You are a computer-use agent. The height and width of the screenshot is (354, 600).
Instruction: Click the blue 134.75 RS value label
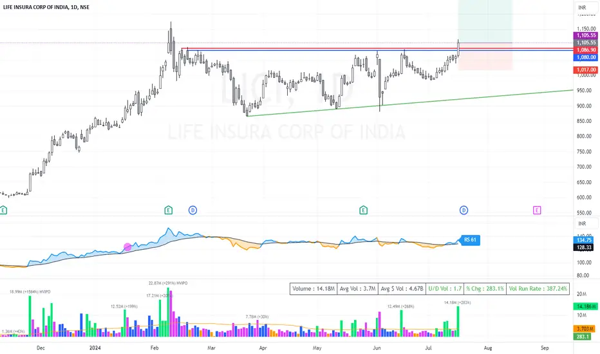click(584, 240)
